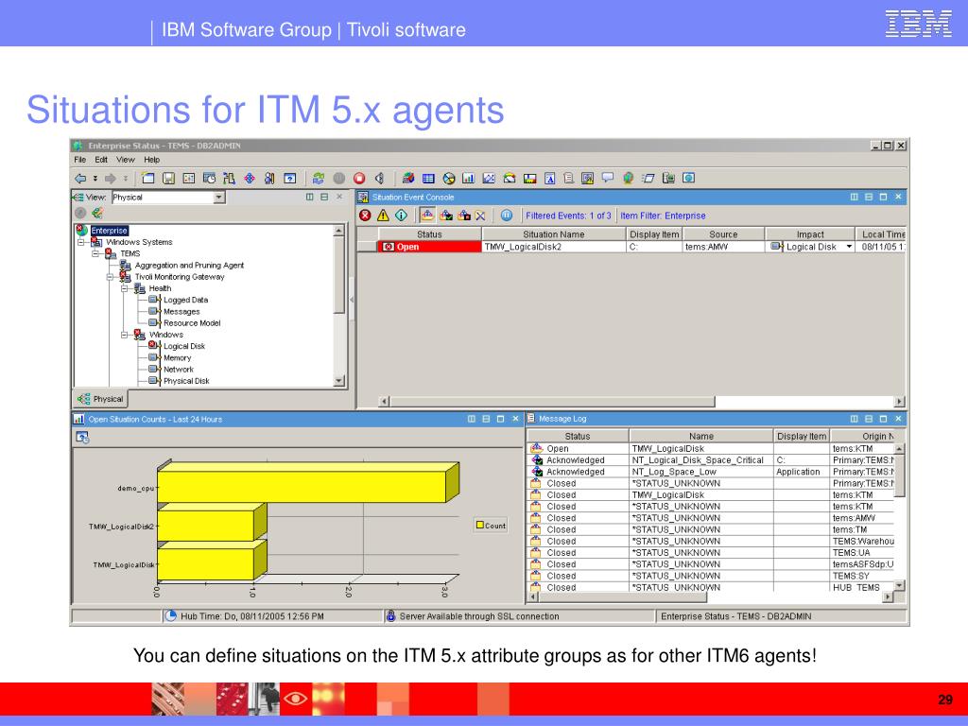Open the Edit menu

[x=101, y=160]
